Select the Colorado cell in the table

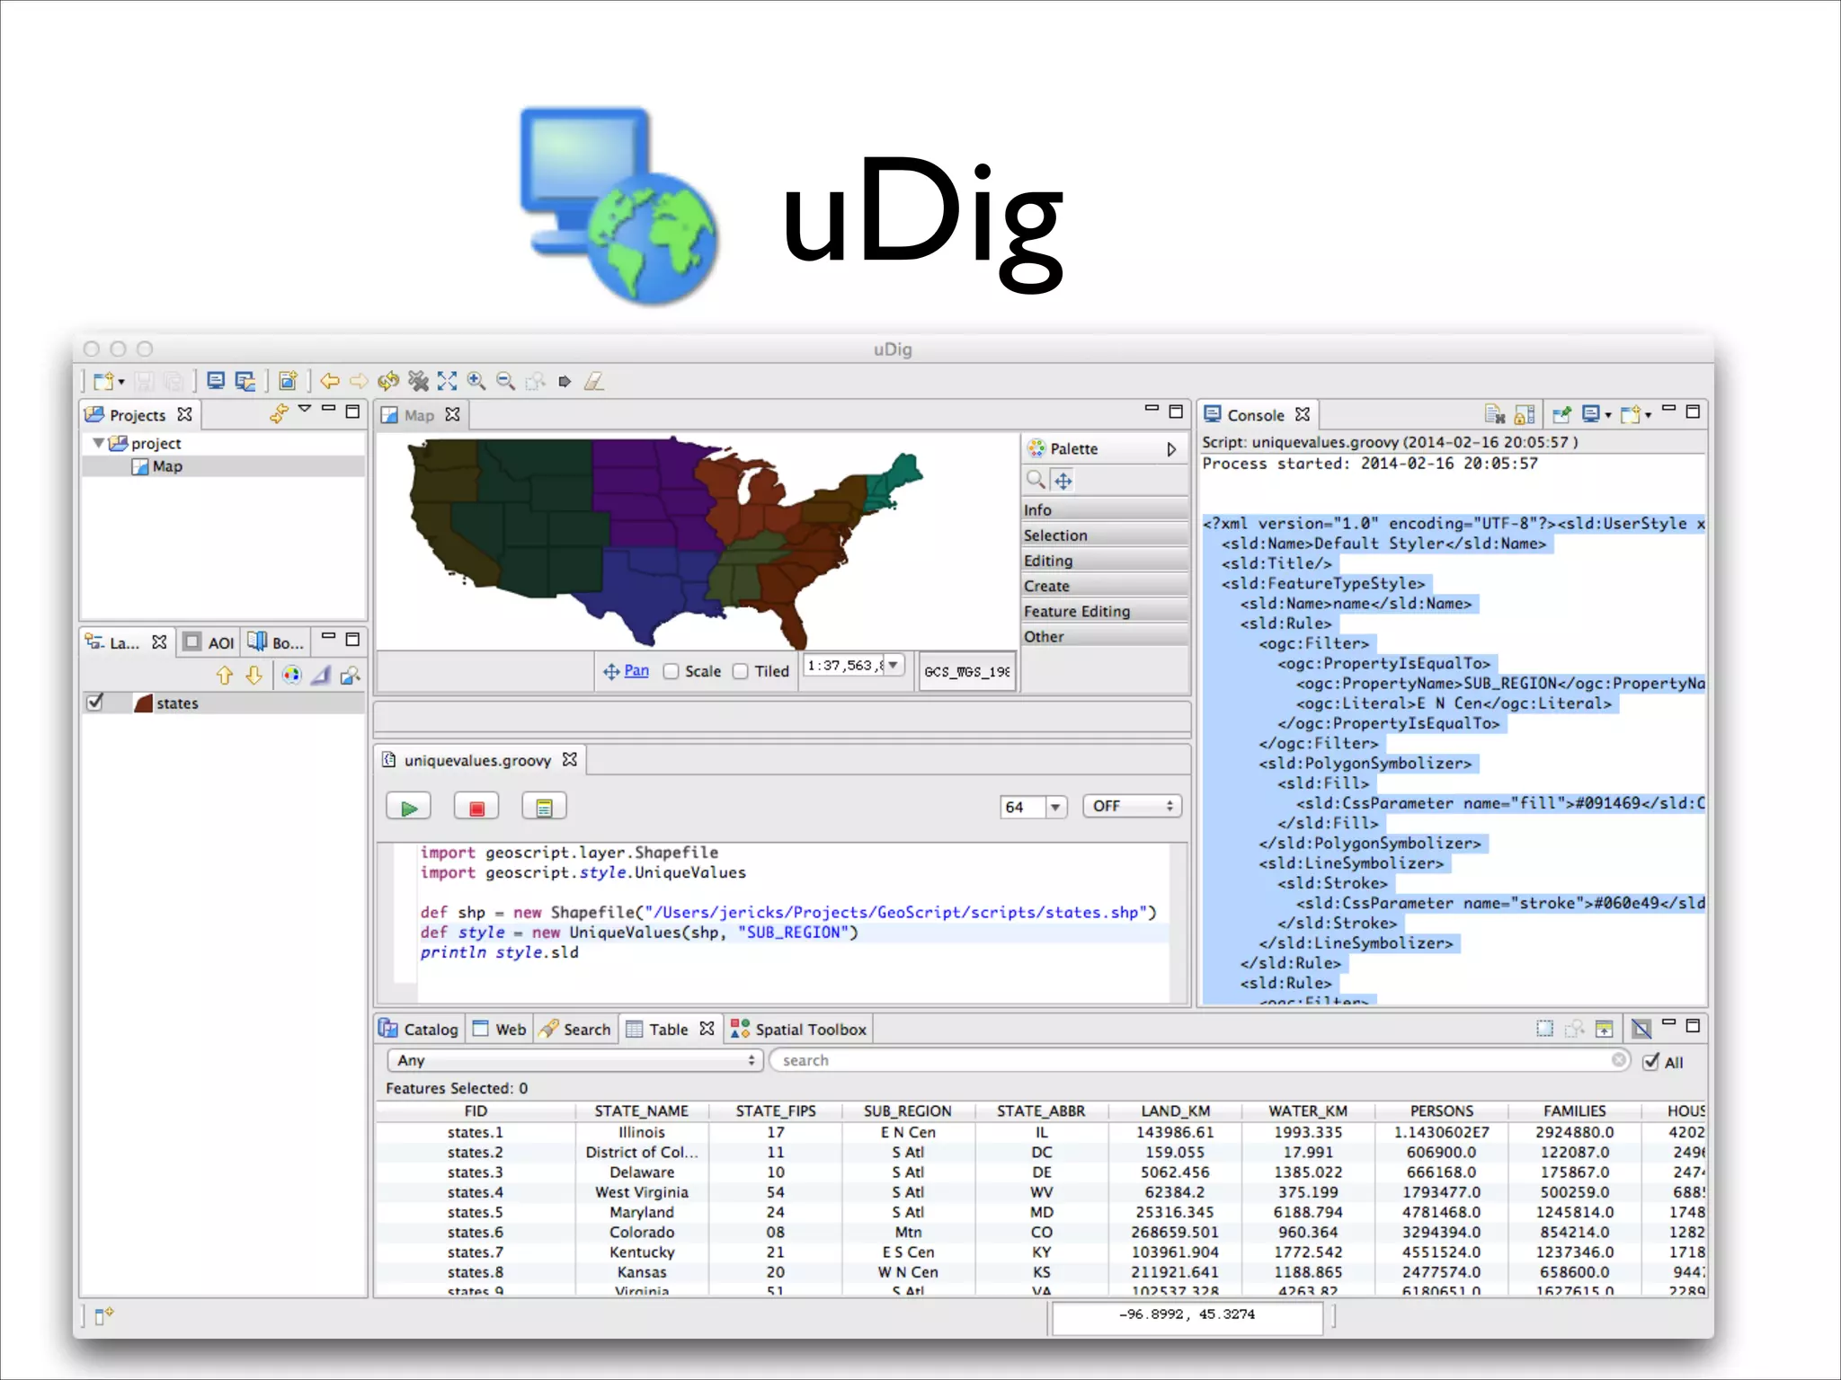(642, 1232)
